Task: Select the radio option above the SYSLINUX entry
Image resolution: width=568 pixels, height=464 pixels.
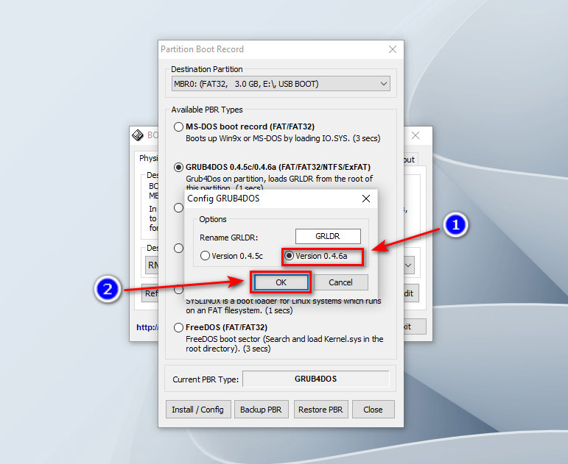Action: tap(178, 249)
